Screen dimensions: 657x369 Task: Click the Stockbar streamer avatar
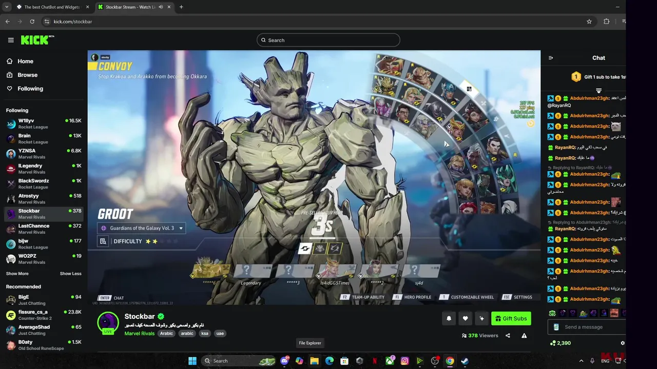coord(108,322)
